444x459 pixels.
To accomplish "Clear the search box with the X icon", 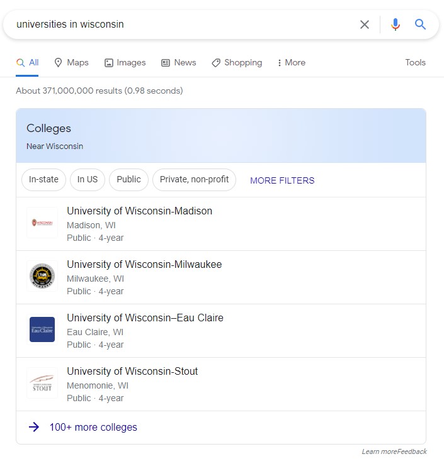I will [365, 25].
